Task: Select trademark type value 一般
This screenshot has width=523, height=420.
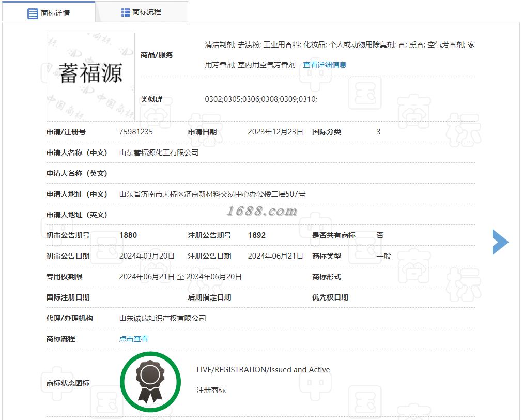Action: coord(383,256)
